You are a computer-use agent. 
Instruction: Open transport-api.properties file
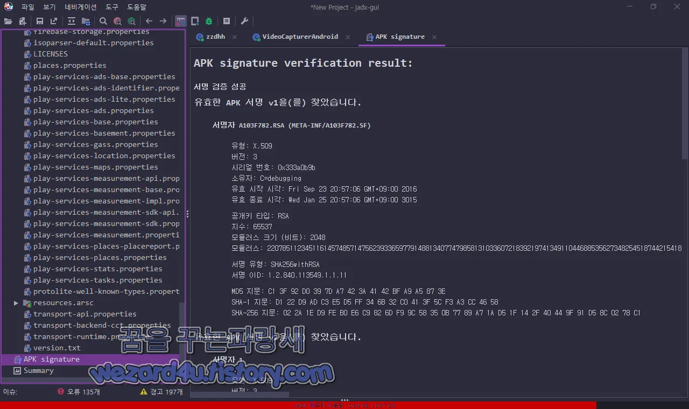(x=85, y=314)
